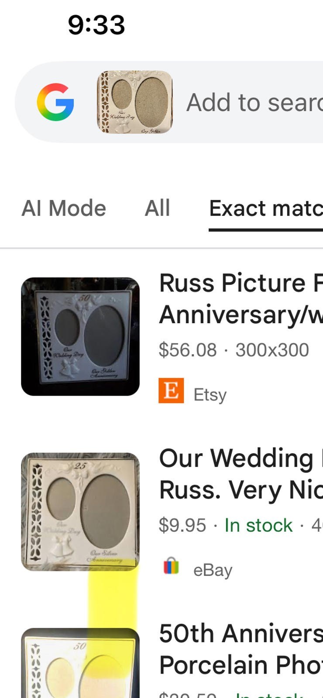View the 25th silver anniversary frame thumbnail

pyautogui.click(x=80, y=512)
